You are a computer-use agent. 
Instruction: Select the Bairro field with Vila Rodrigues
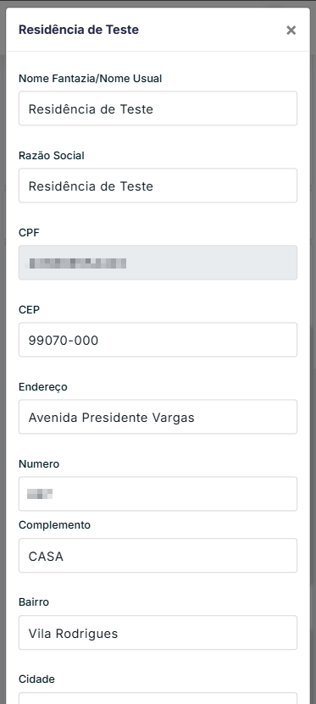(x=158, y=633)
